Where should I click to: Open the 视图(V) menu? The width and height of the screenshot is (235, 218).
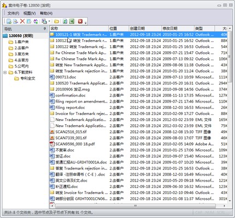(x=30, y=14)
